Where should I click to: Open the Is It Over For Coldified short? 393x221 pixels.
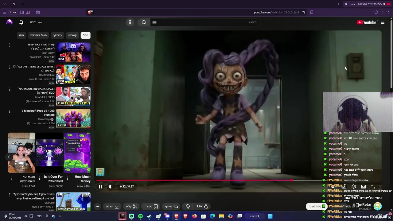tap(49, 153)
